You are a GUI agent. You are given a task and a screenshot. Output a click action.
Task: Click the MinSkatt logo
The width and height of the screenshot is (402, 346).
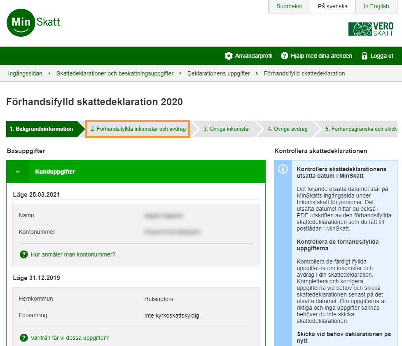click(x=34, y=22)
